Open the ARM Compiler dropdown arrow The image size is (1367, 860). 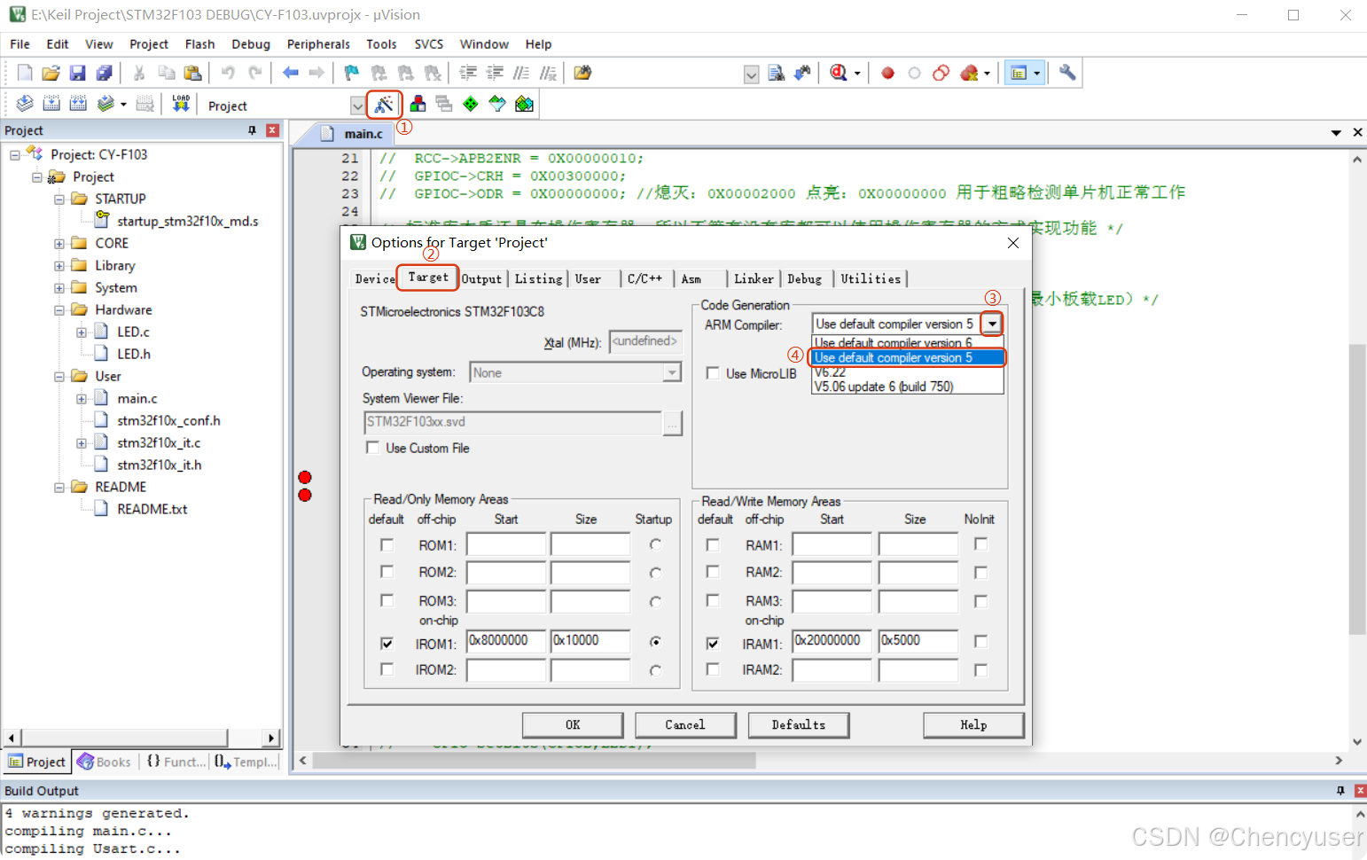(992, 324)
